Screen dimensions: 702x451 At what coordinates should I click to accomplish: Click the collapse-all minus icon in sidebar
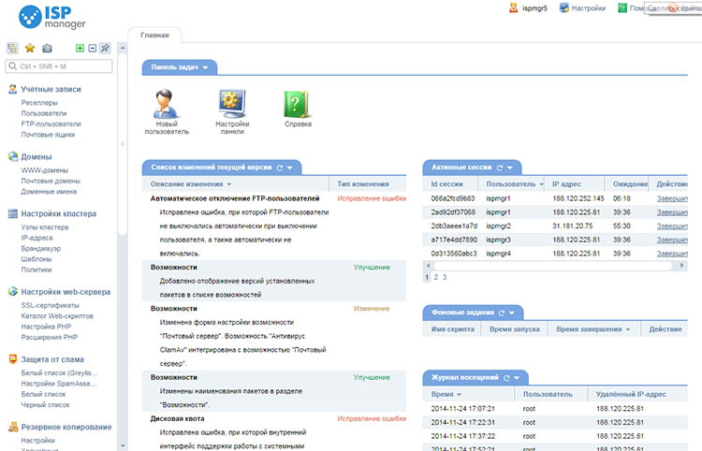[x=93, y=48]
